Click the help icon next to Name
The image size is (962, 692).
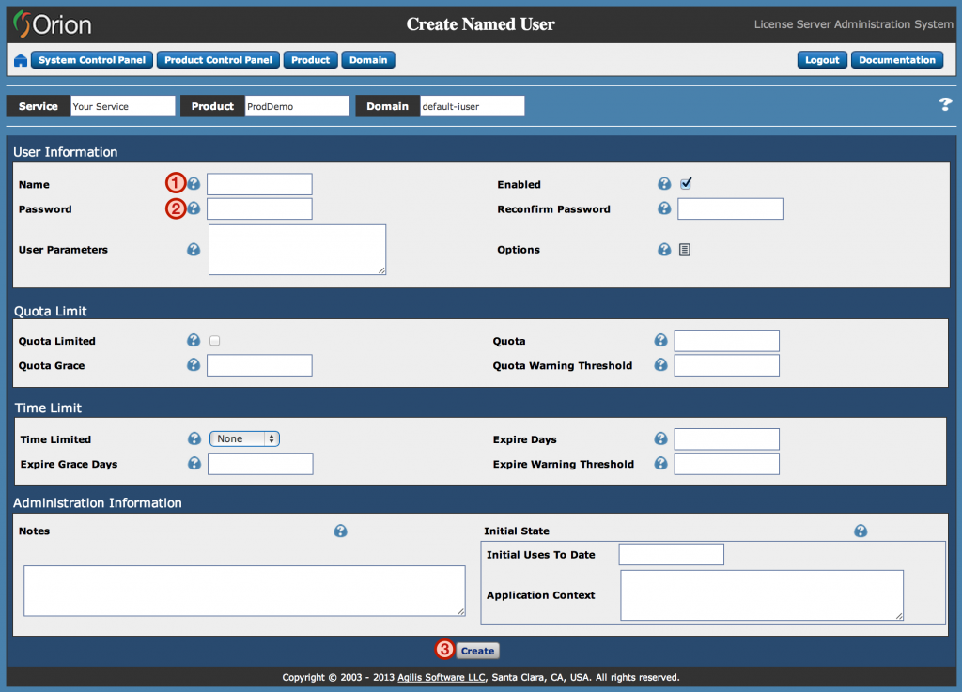(194, 184)
